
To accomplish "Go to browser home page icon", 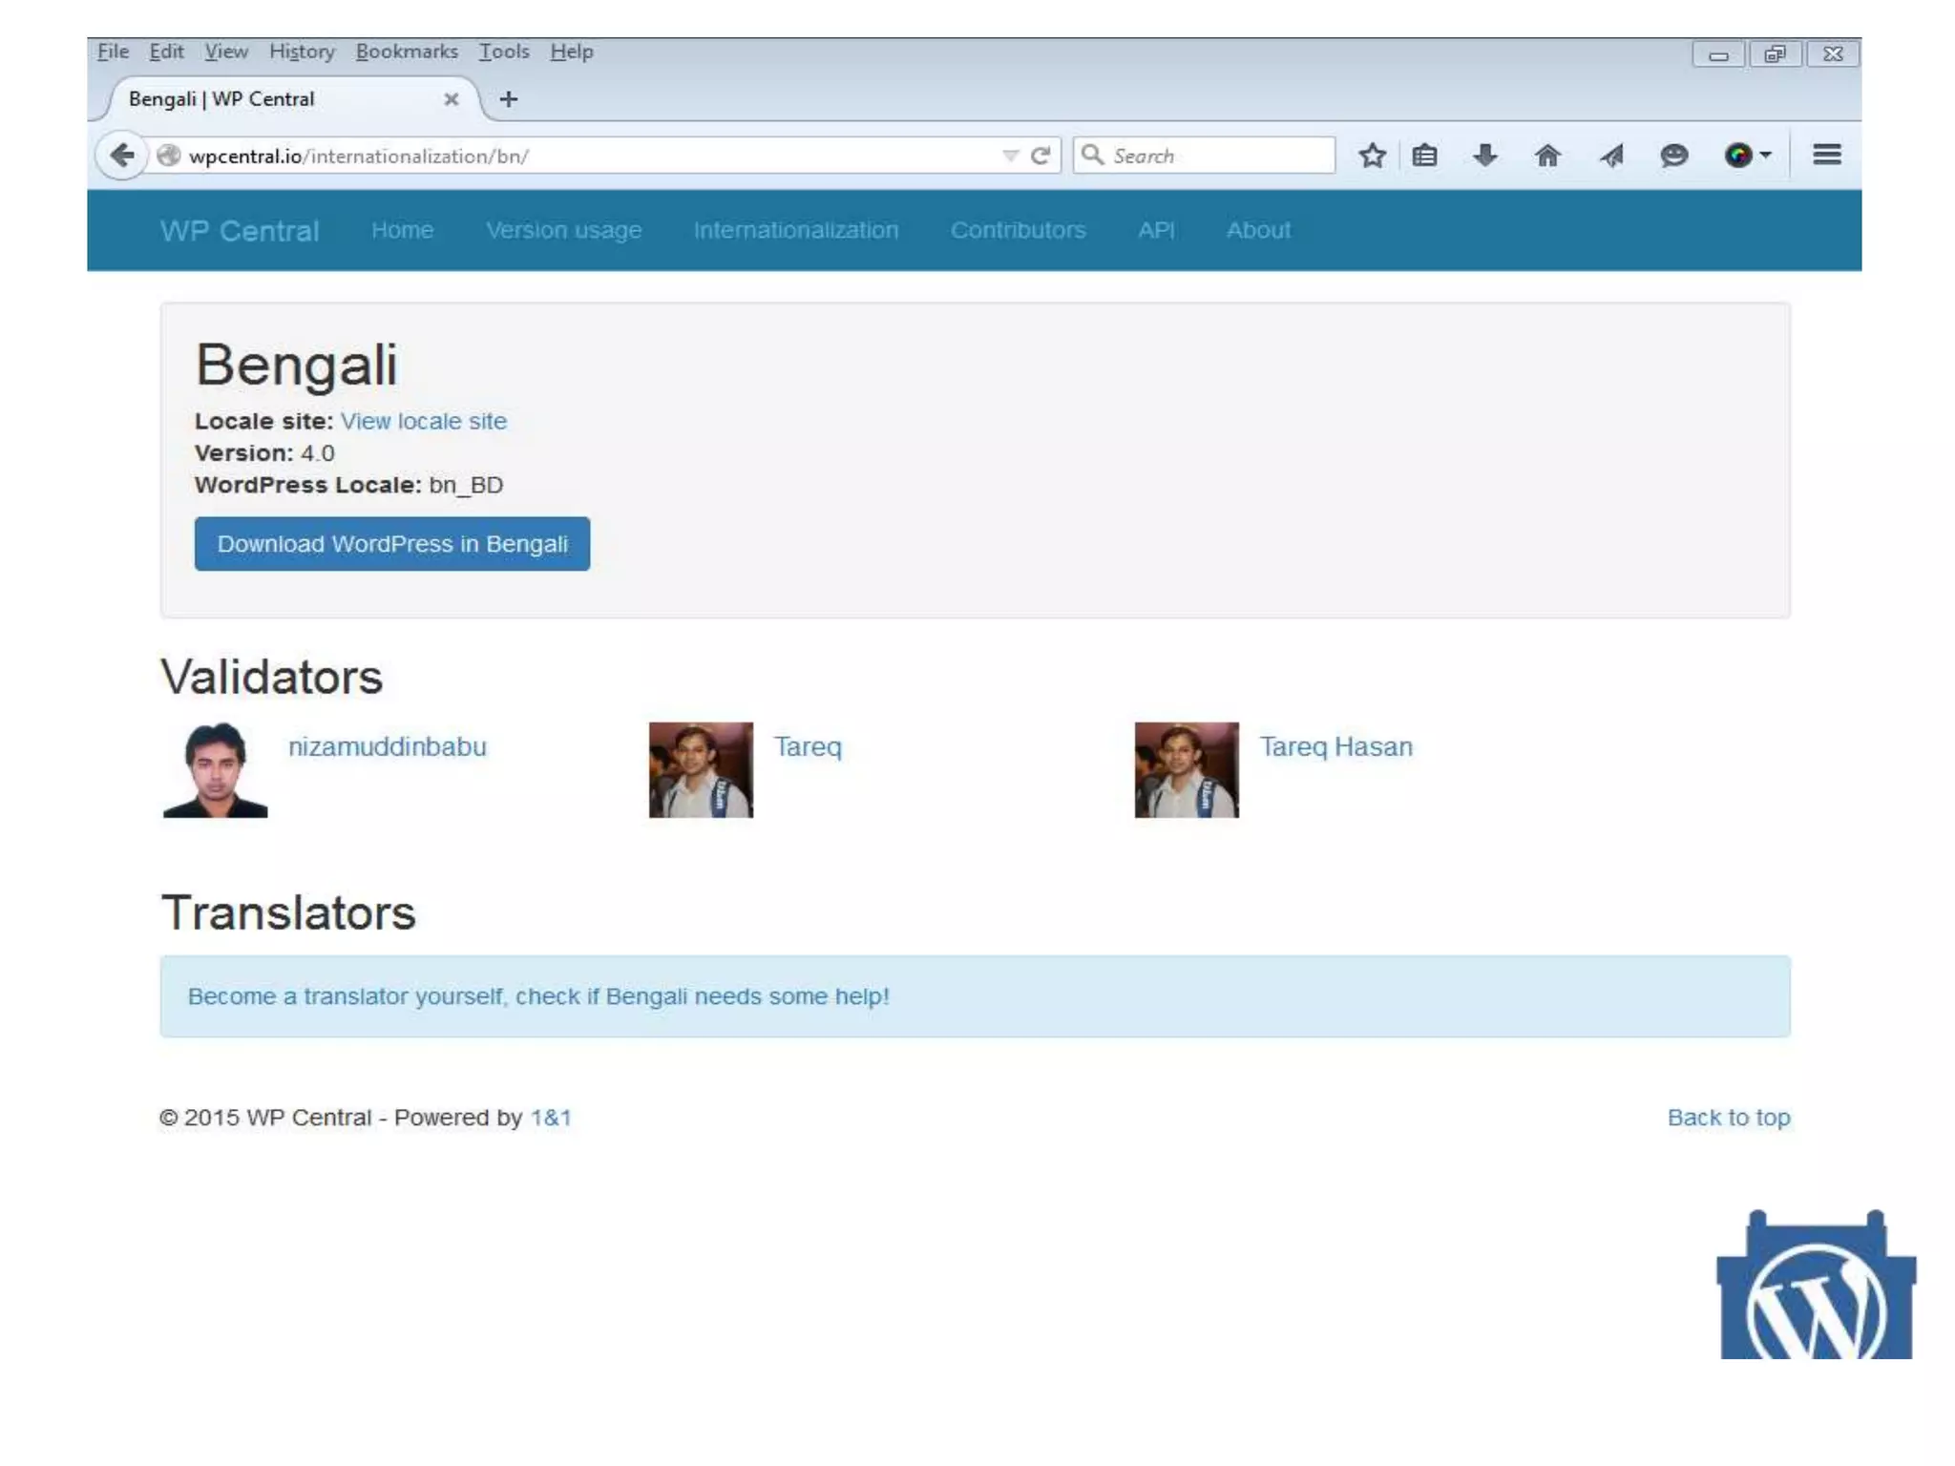I will [1547, 156].
